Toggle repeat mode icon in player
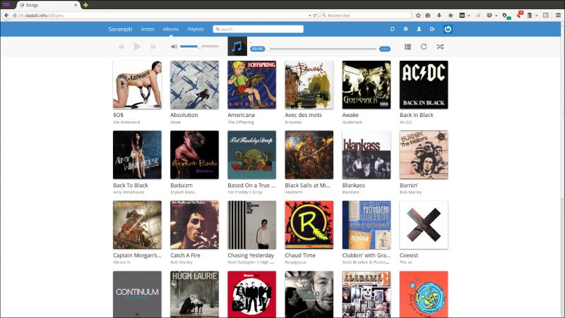This screenshot has width=565, height=318. (424, 47)
